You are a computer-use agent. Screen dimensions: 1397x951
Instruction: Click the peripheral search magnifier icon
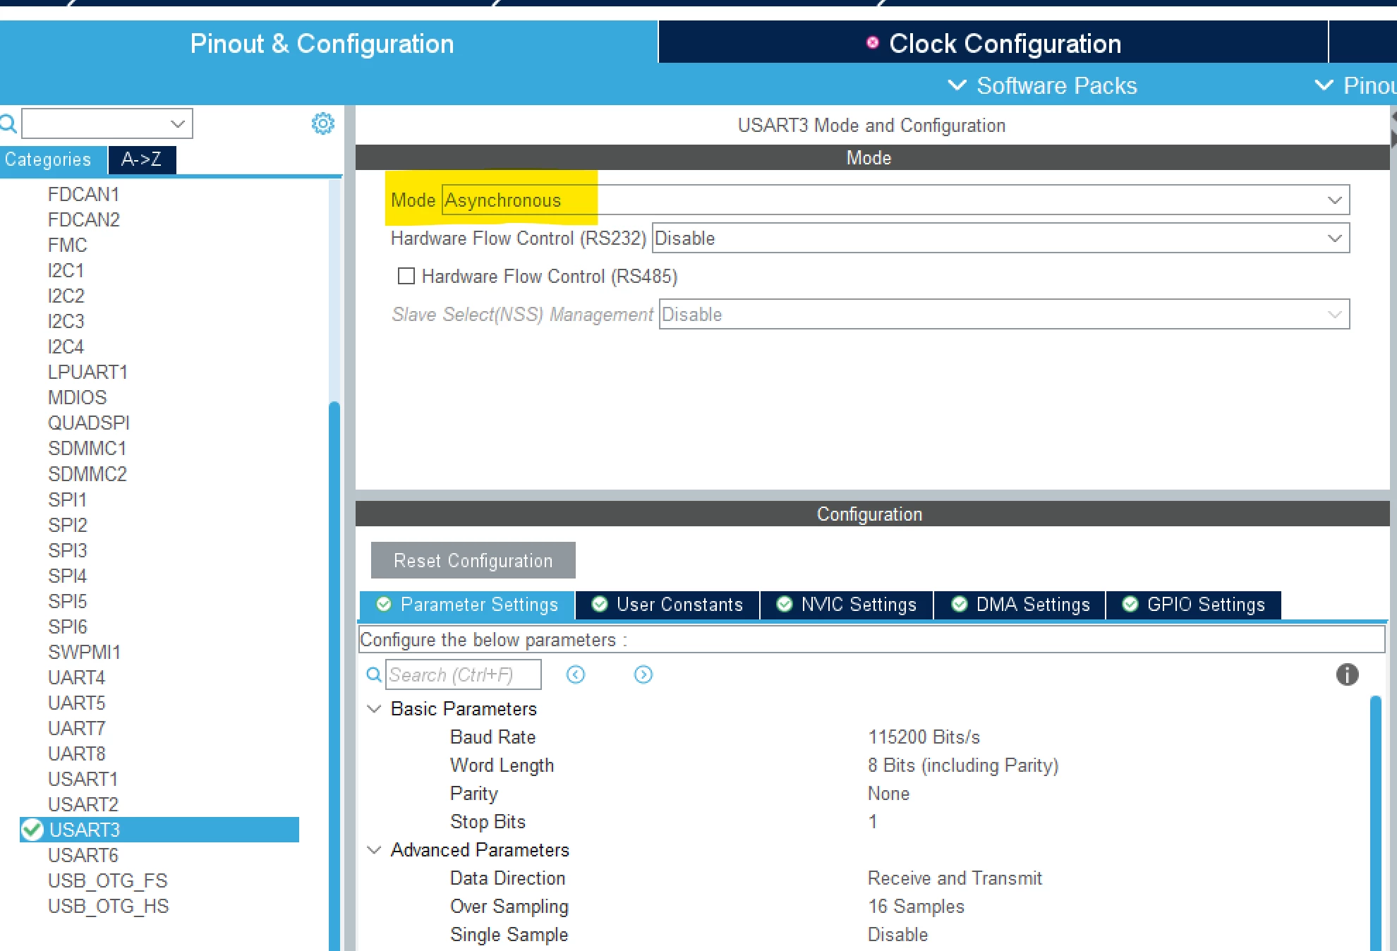[x=8, y=124]
